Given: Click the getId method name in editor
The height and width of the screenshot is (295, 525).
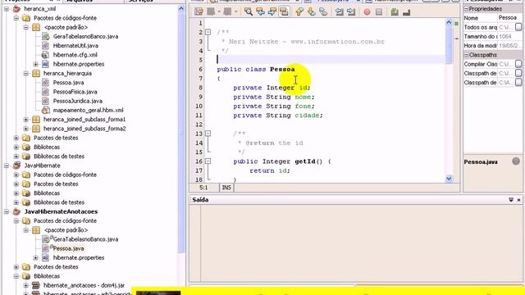Looking at the screenshot, I should pyautogui.click(x=305, y=161).
